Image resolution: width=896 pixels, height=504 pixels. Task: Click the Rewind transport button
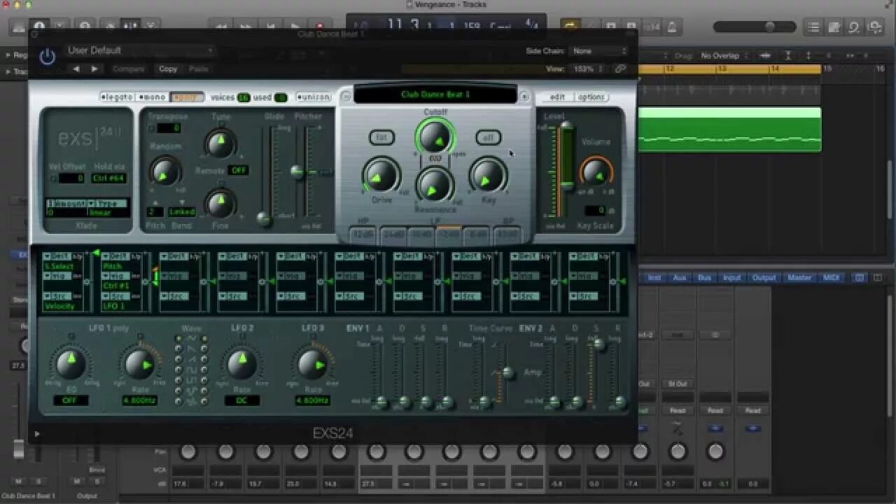pos(222,27)
